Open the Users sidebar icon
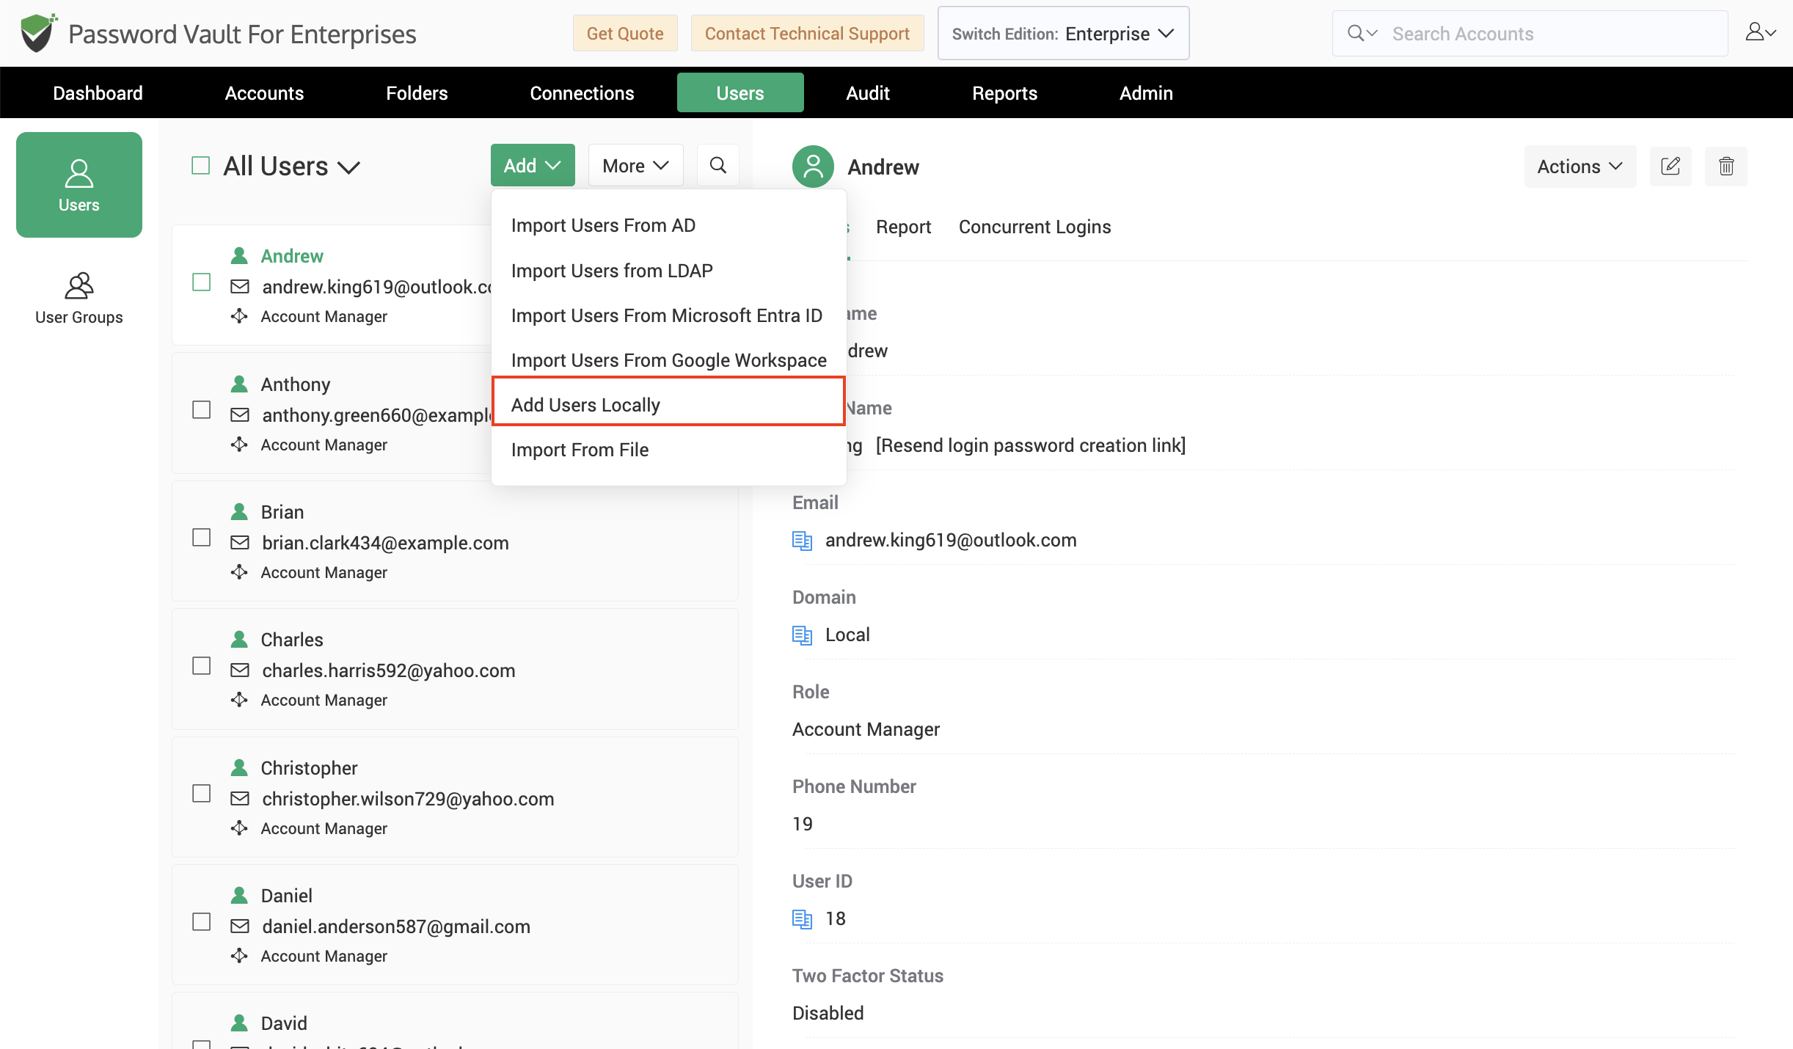This screenshot has width=1793, height=1049. click(79, 185)
